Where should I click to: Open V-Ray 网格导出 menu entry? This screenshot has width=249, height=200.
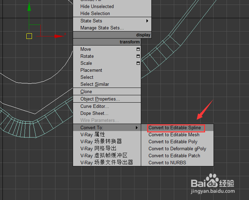coord(107,149)
